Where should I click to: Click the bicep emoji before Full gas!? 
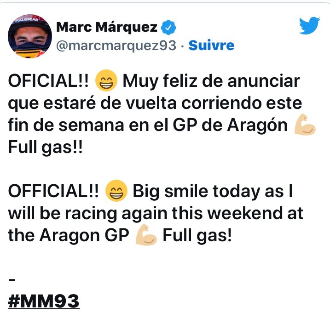coord(146,235)
